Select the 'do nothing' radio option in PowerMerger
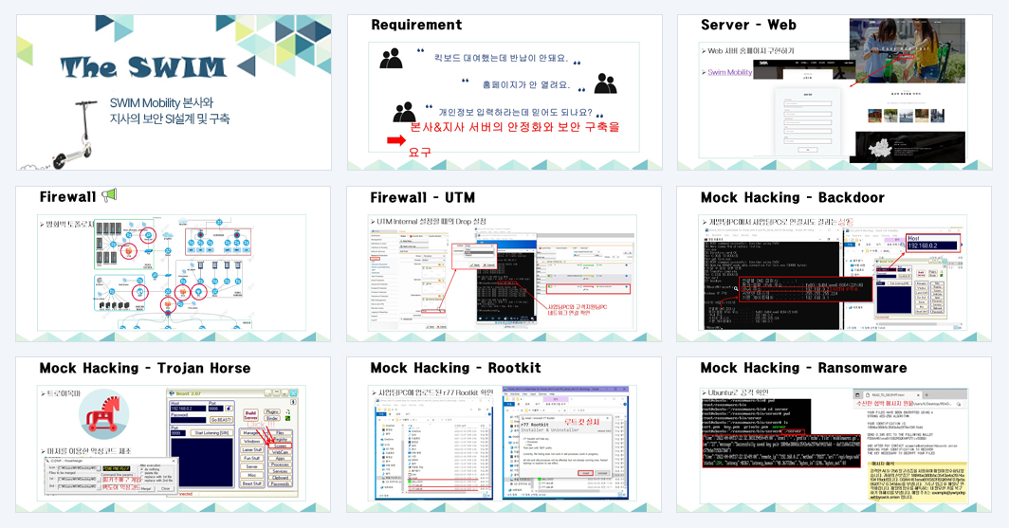 pos(142,469)
